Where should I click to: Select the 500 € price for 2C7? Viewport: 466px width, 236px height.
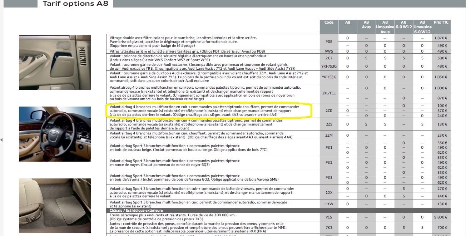tap(442, 58)
